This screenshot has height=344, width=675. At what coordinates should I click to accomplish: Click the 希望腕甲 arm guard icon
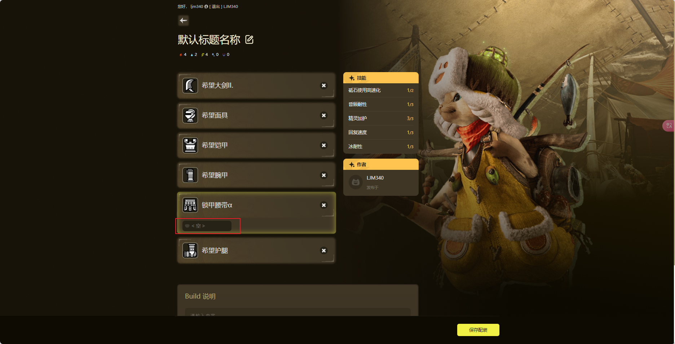pos(190,176)
